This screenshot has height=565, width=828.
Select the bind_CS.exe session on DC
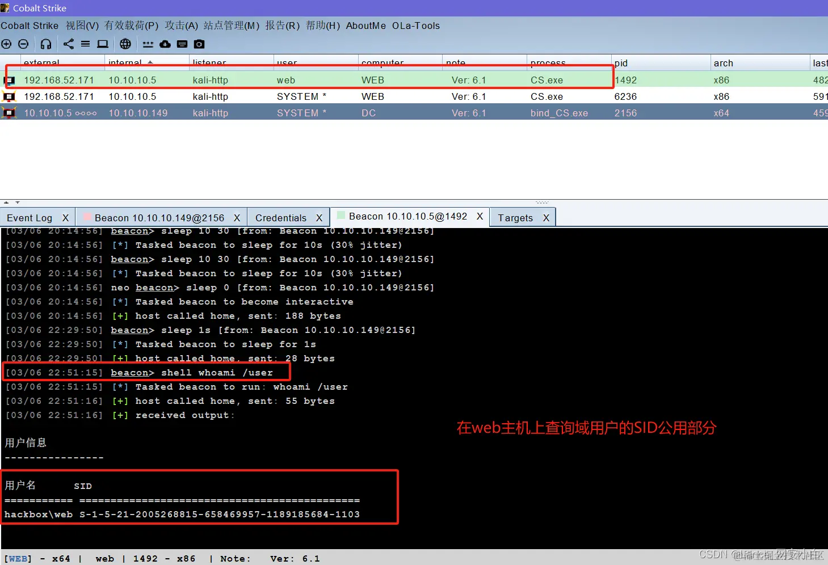tap(414, 113)
